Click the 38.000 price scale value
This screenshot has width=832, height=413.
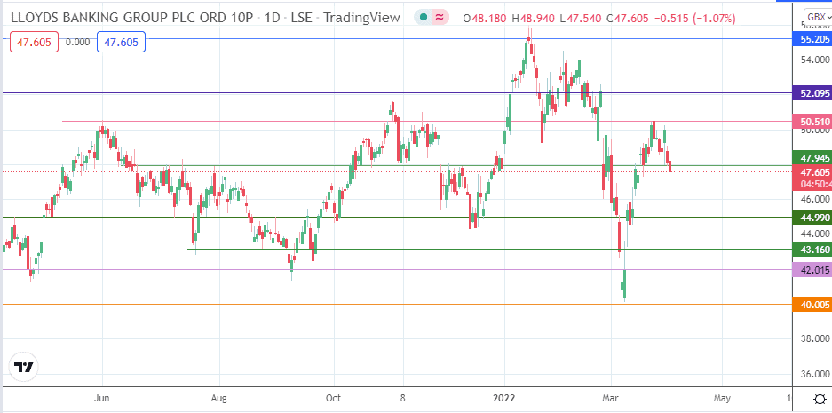coord(814,338)
